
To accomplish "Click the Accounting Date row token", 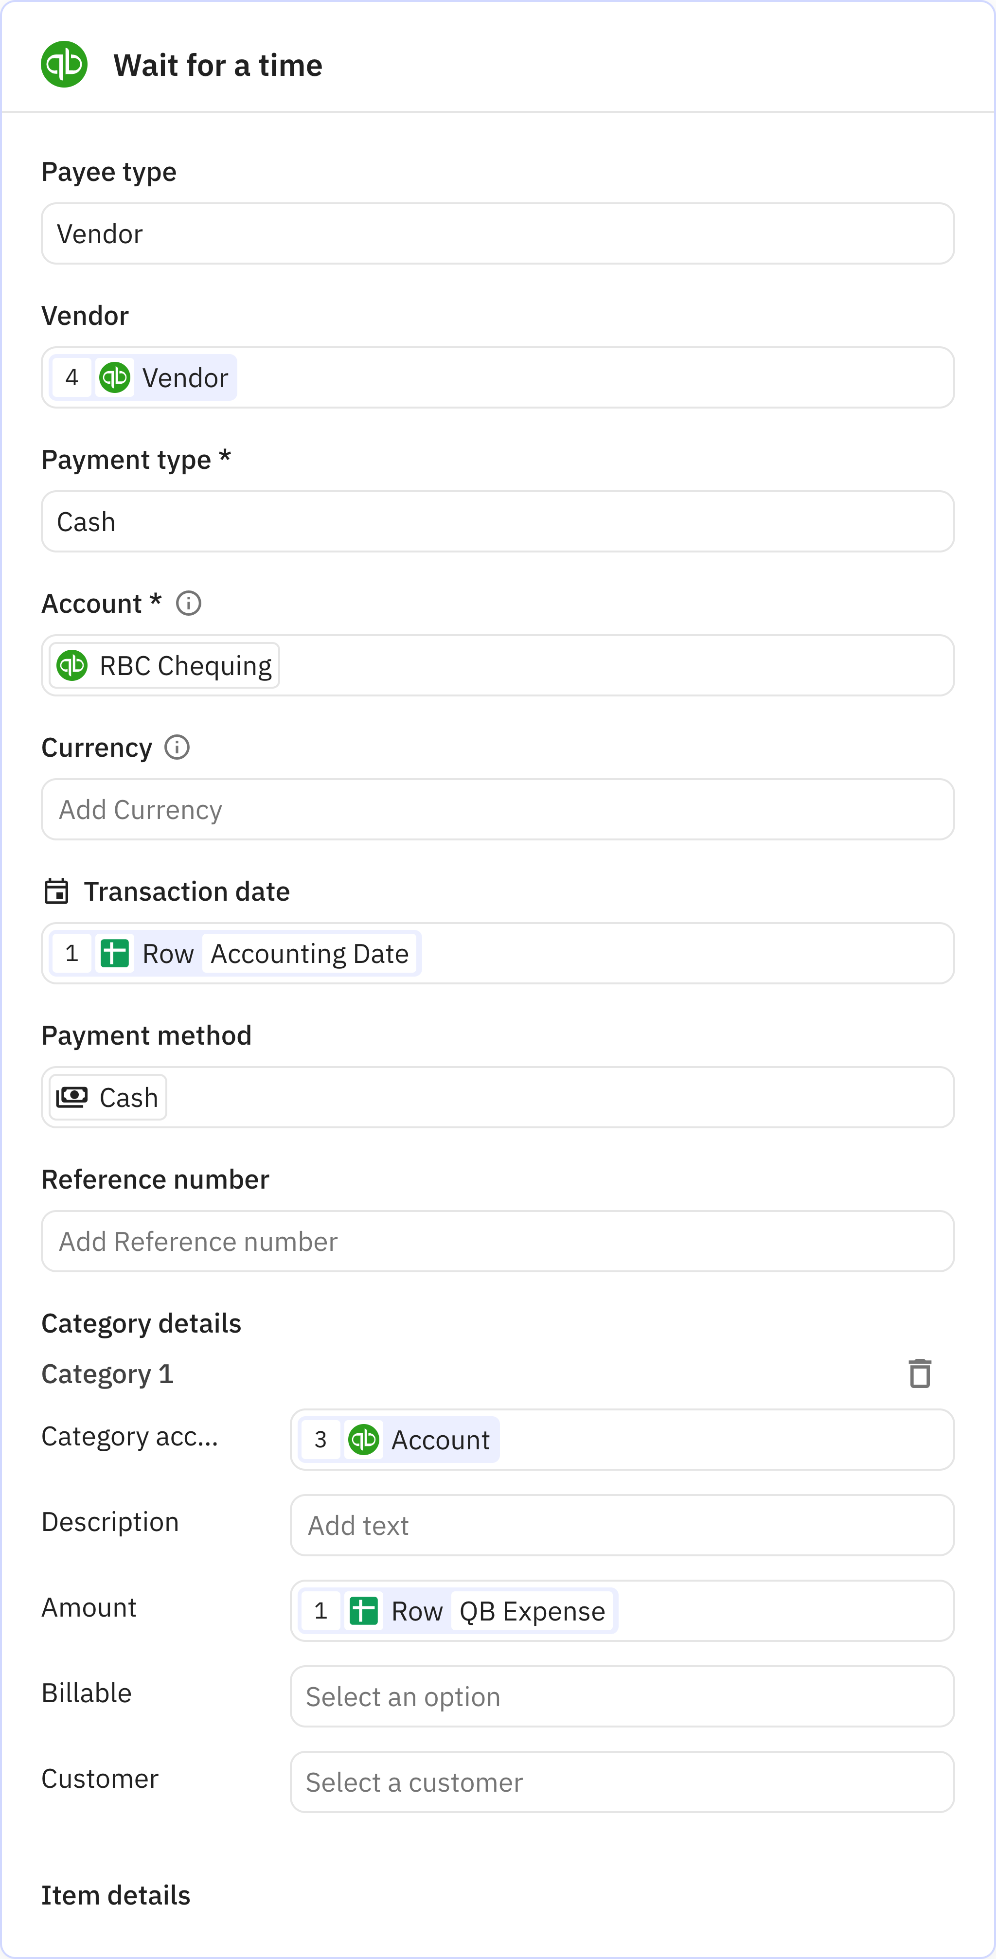I will pos(309,954).
